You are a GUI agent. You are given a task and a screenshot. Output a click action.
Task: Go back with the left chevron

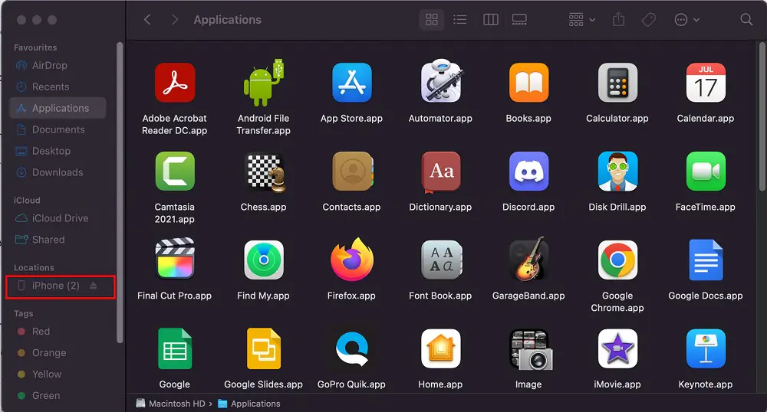tap(147, 19)
